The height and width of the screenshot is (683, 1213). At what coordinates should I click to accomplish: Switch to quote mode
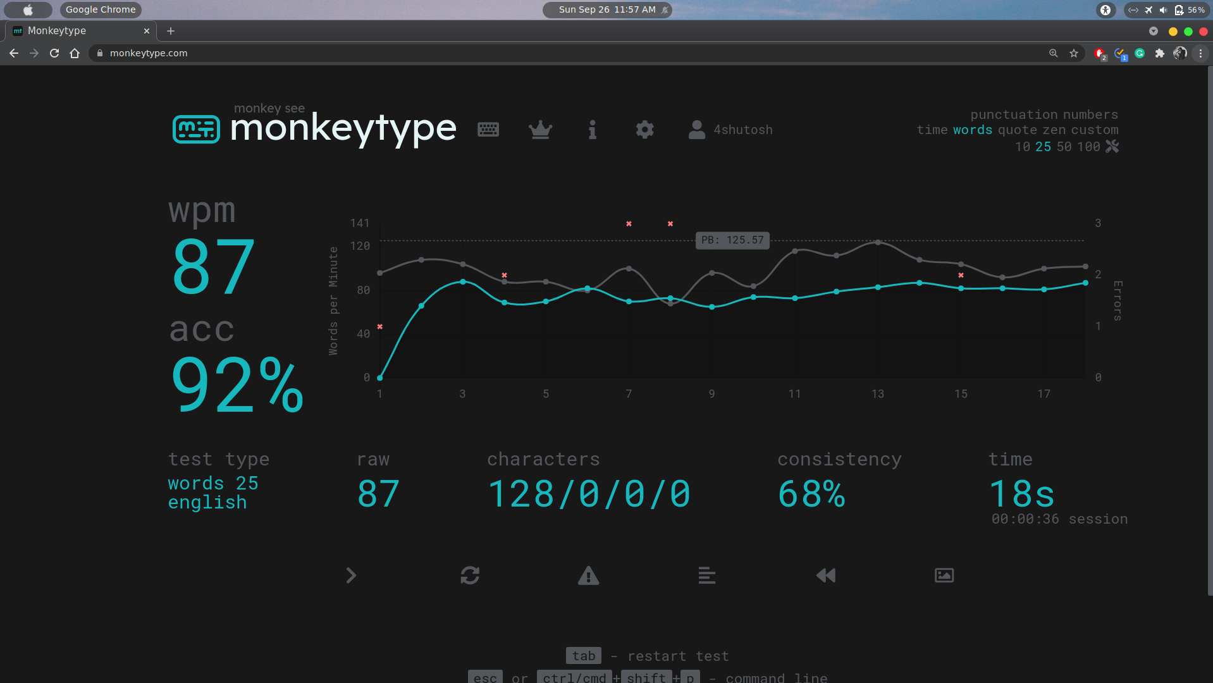1018,130
